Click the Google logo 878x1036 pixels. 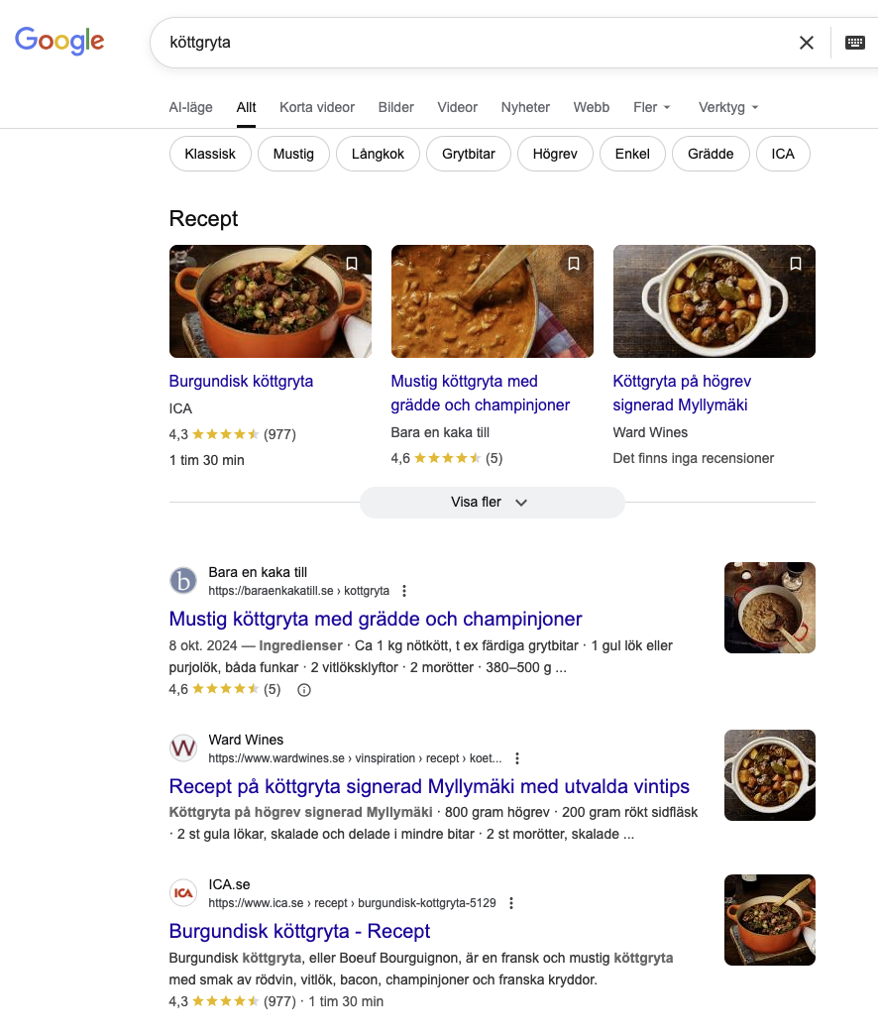pos(59,41)
